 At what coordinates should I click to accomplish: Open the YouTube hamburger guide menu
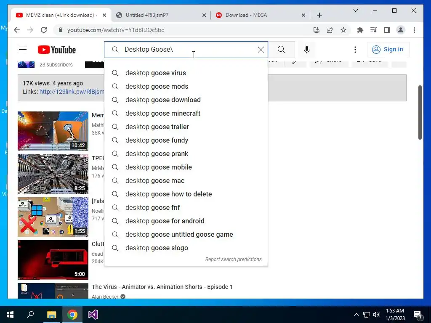(x=23, y=50)
